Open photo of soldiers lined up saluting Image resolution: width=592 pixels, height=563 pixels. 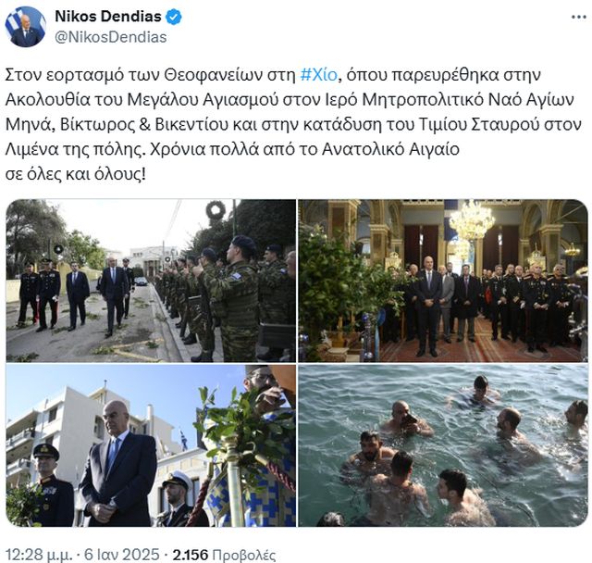[x=151, y=281]
